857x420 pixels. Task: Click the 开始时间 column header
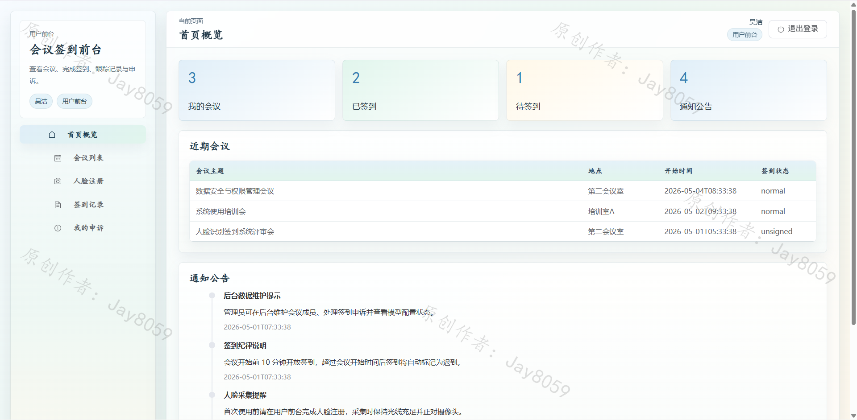[678, 171]
